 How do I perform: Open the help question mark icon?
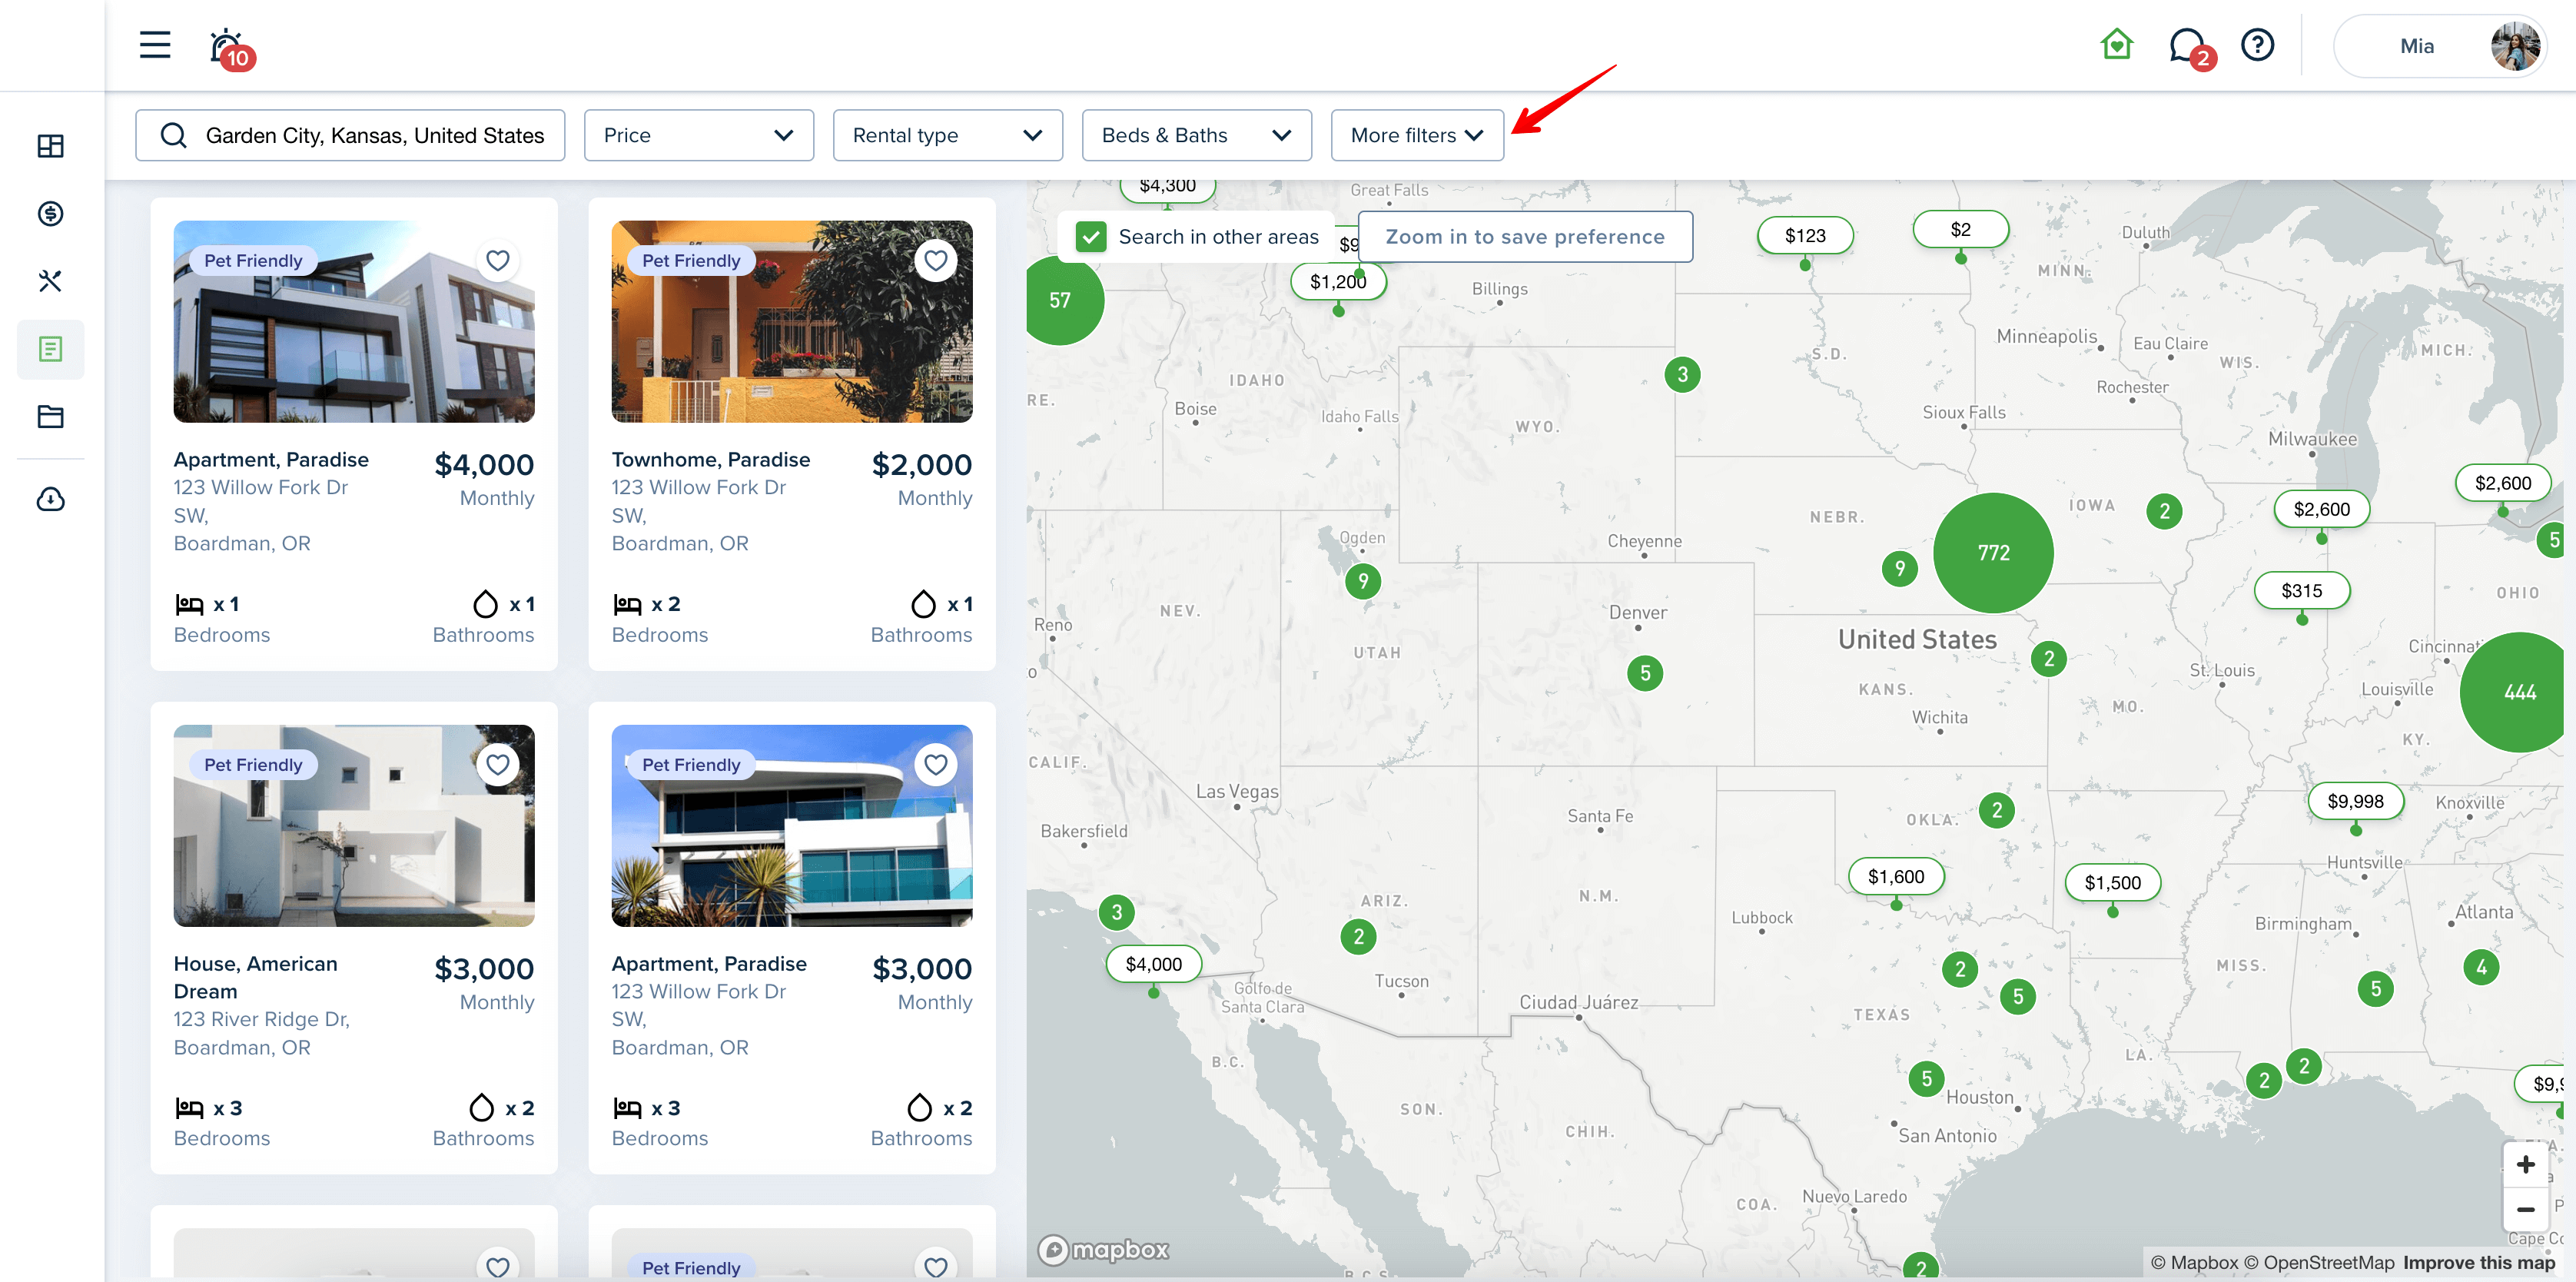(2257, 45)
